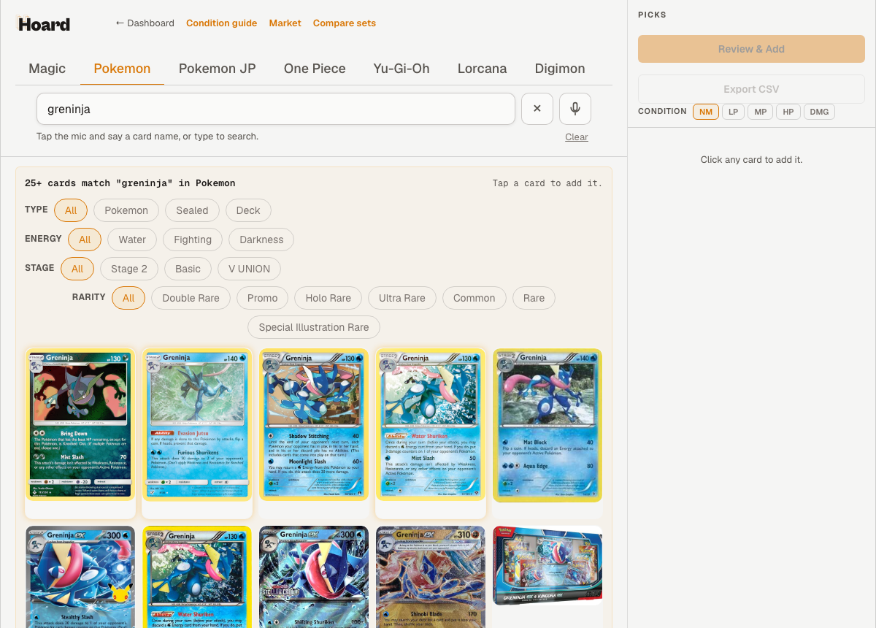Switch to the Lorcana tab
This screenshot has height=628, width=876.
[x=482, y=69]
